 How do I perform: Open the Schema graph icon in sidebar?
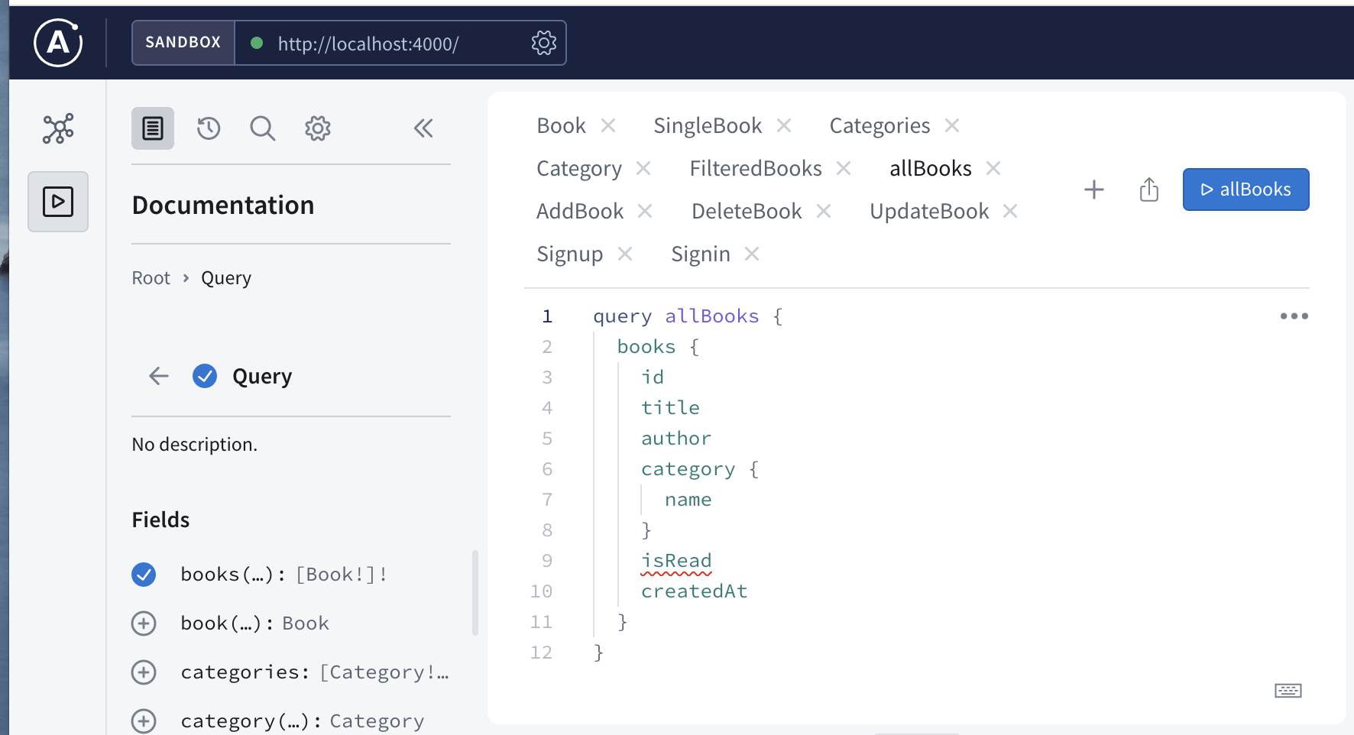click(58, 128)
